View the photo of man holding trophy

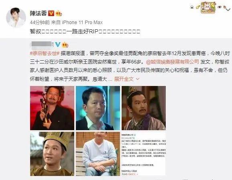[x=52, y=108]
